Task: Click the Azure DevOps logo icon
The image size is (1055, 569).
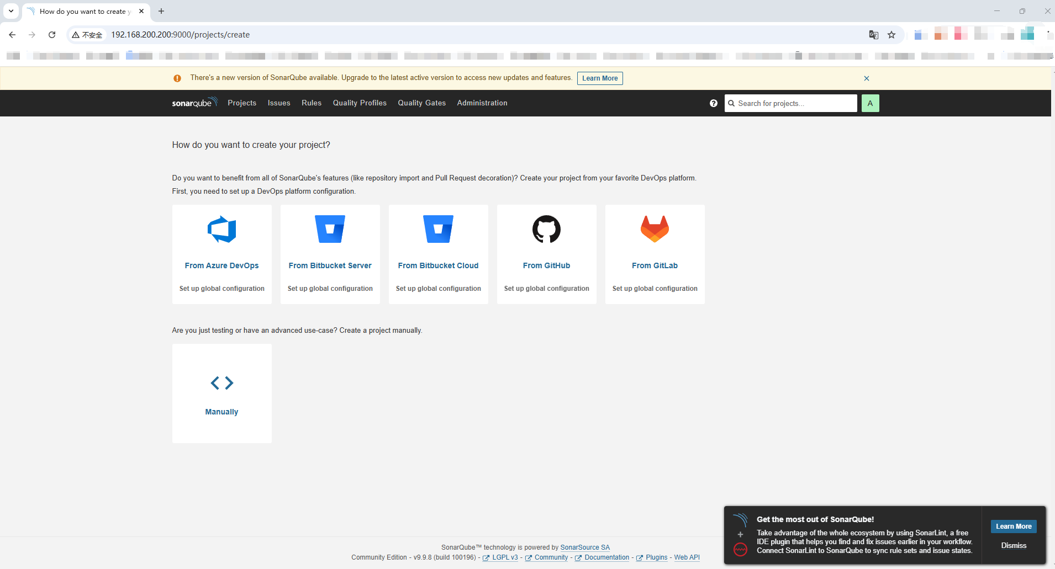Action: (x=221, y=229)
